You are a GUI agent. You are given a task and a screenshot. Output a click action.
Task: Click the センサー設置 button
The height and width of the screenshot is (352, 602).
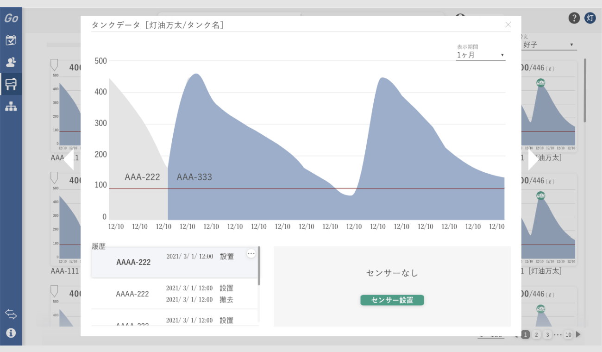(x=392, y=300)
